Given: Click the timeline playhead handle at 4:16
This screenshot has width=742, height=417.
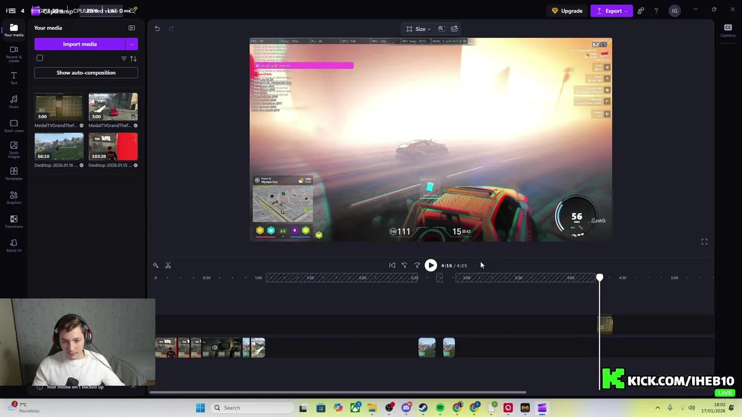Looking at the screenshot, I should coord(599,278).
